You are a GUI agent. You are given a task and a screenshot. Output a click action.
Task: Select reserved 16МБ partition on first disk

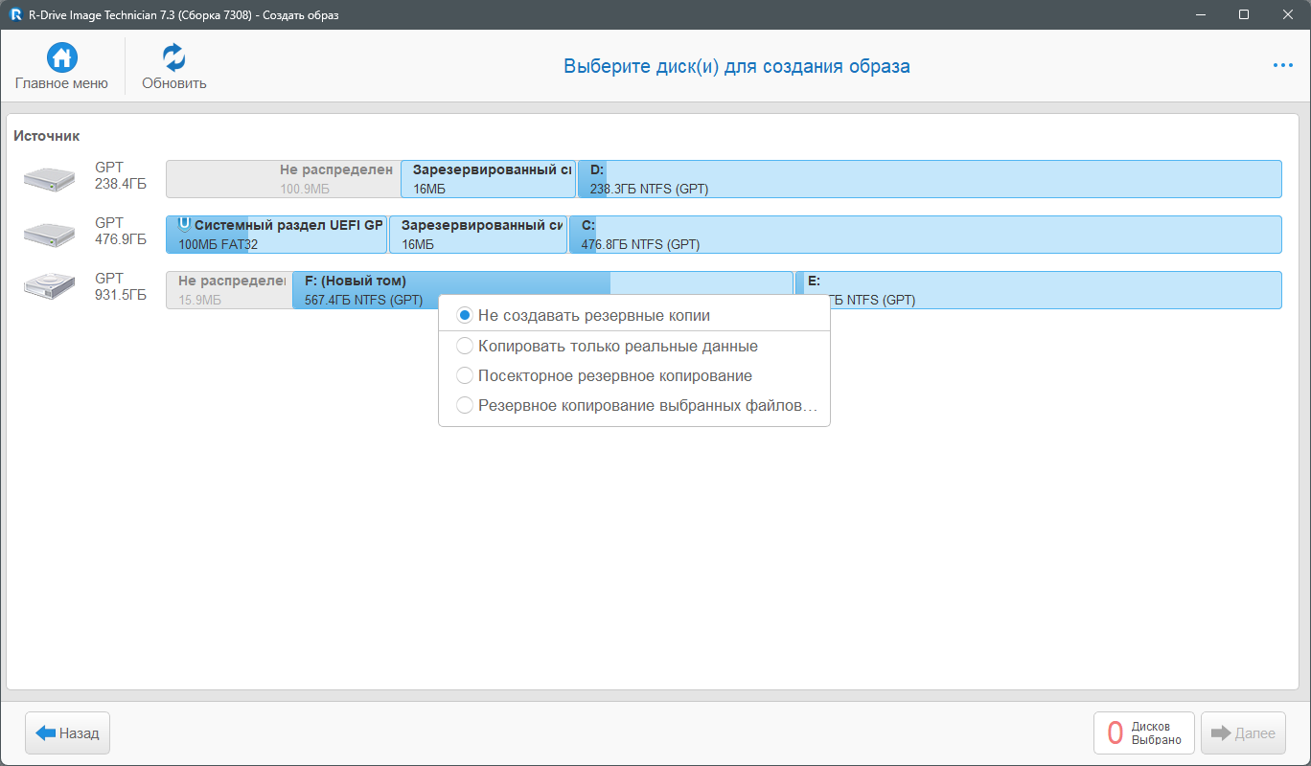489,179
